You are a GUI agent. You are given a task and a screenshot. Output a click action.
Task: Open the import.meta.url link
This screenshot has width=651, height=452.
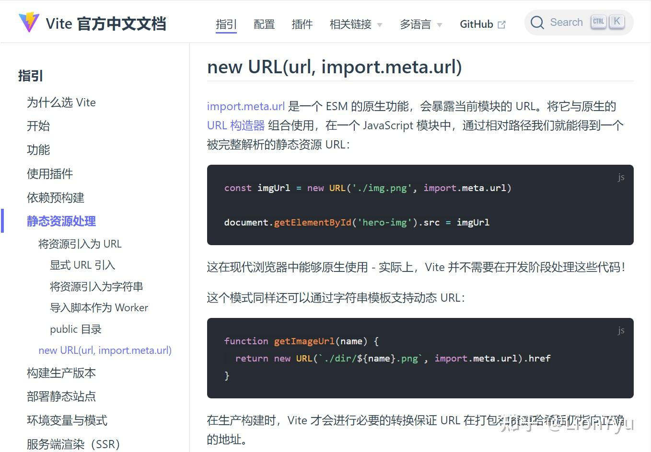pyautogui.click(x=246, y=106)
